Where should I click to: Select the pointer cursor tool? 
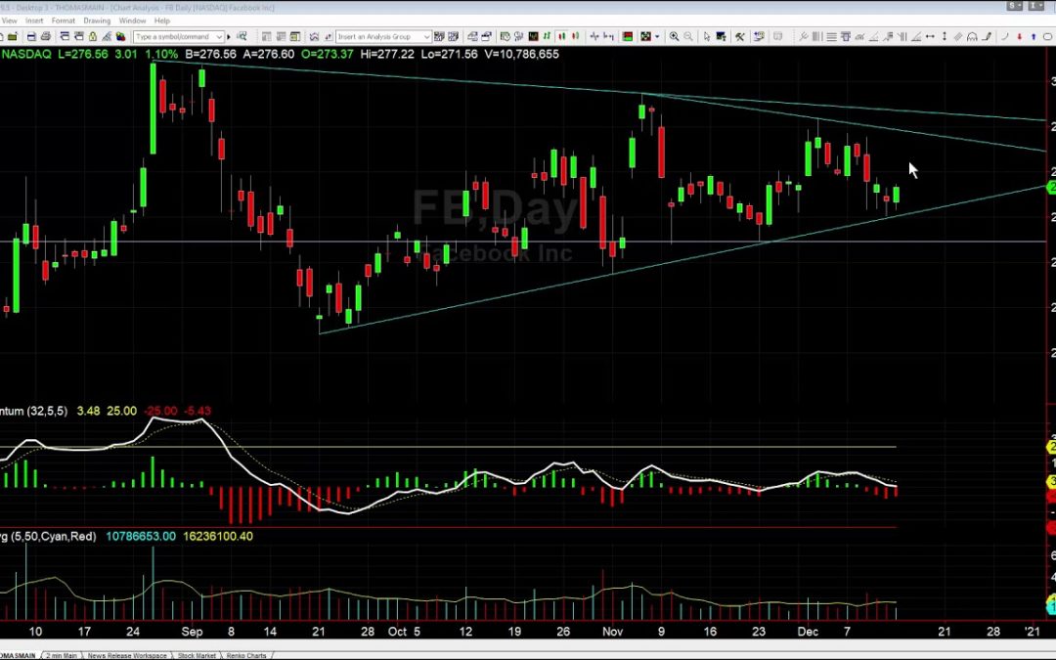point(707,36)
